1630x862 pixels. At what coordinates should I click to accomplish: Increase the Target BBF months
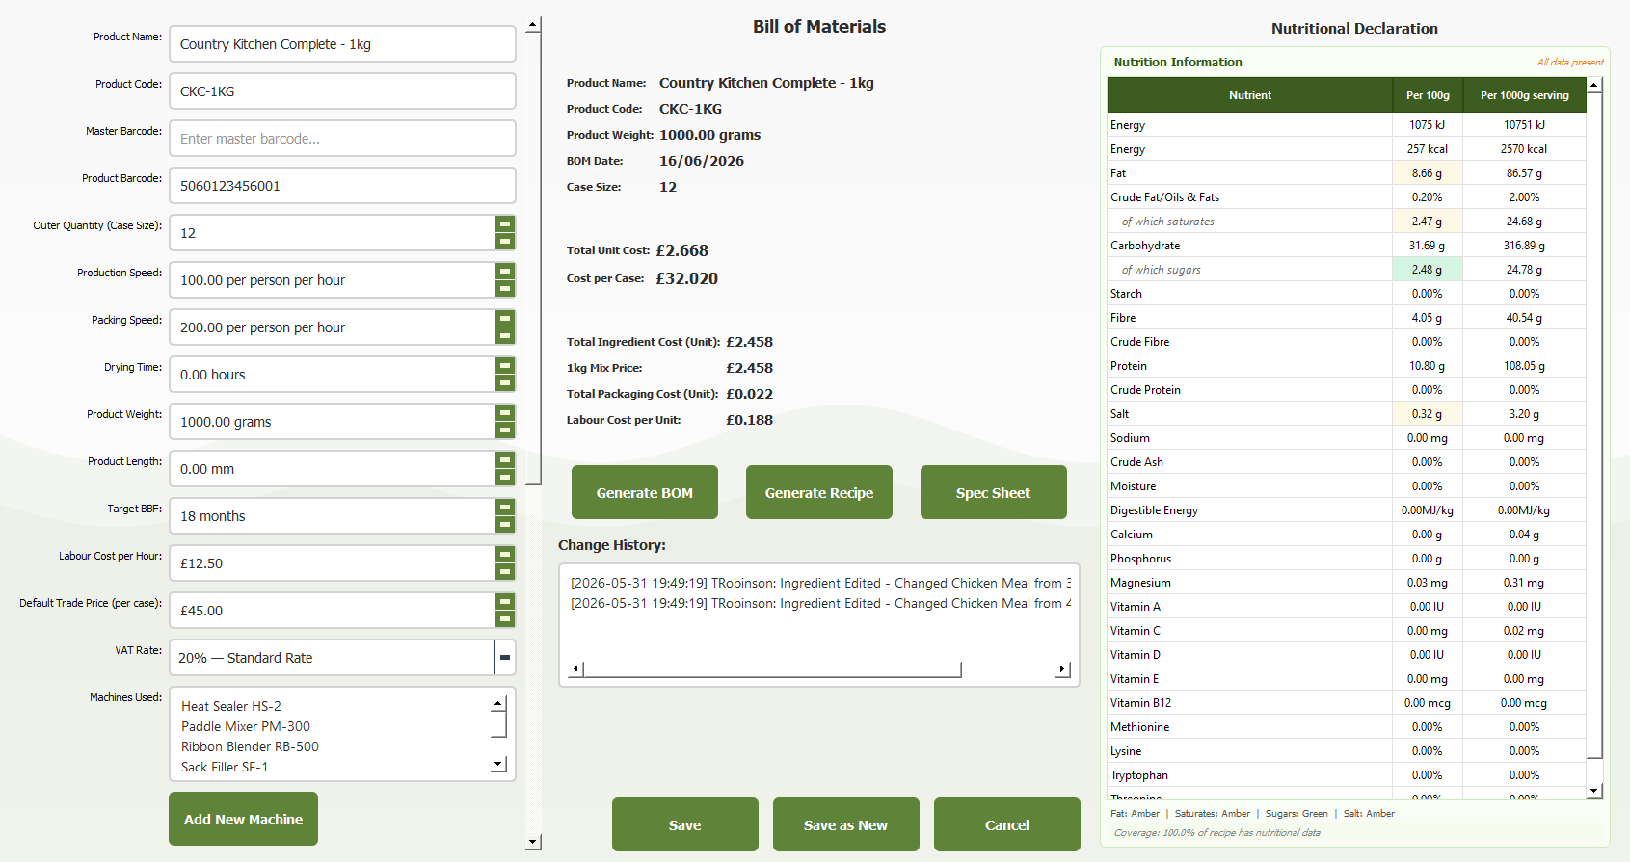505,508
